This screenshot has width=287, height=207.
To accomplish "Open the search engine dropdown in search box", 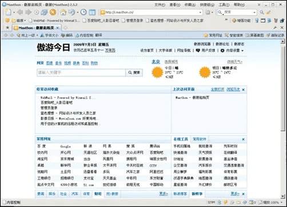I will click(254, 13).
